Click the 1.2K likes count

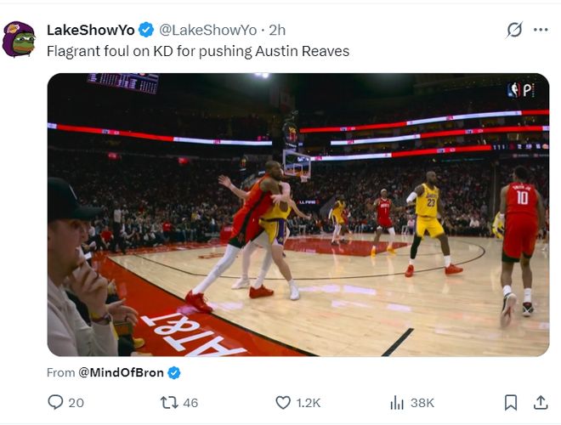tap(309, 402)
